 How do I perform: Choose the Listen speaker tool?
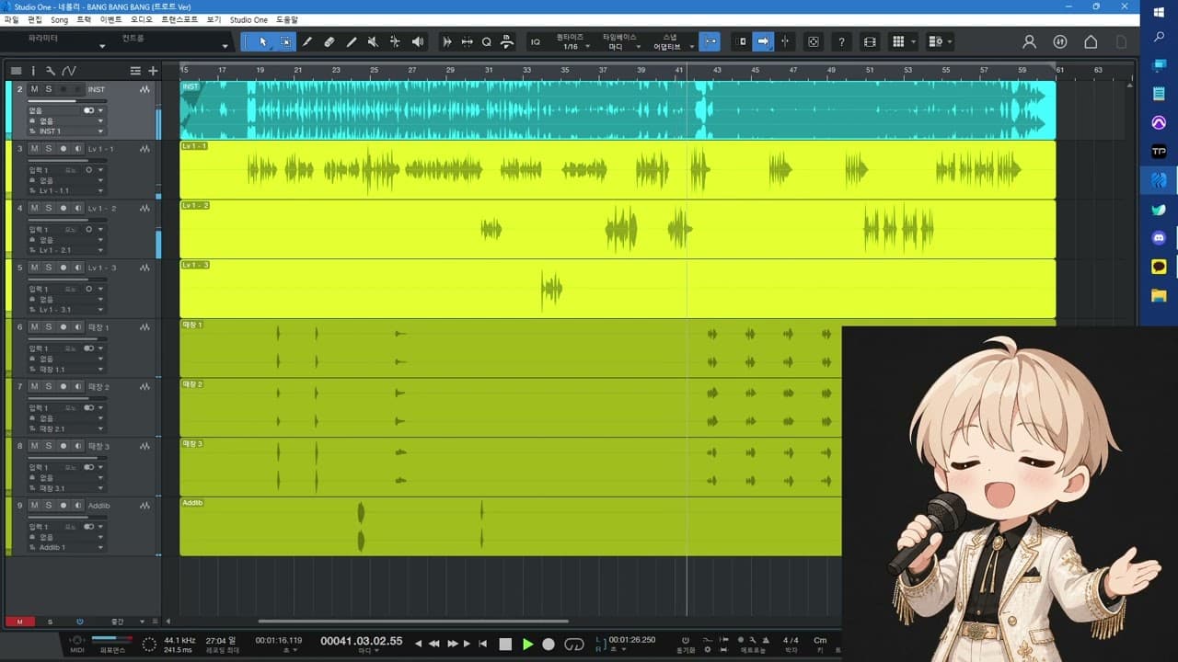coord(417,41)
